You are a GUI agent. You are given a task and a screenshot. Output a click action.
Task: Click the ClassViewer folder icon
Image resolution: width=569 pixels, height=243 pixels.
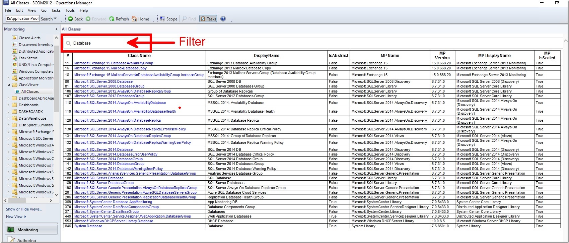click(x=15, y=85)
